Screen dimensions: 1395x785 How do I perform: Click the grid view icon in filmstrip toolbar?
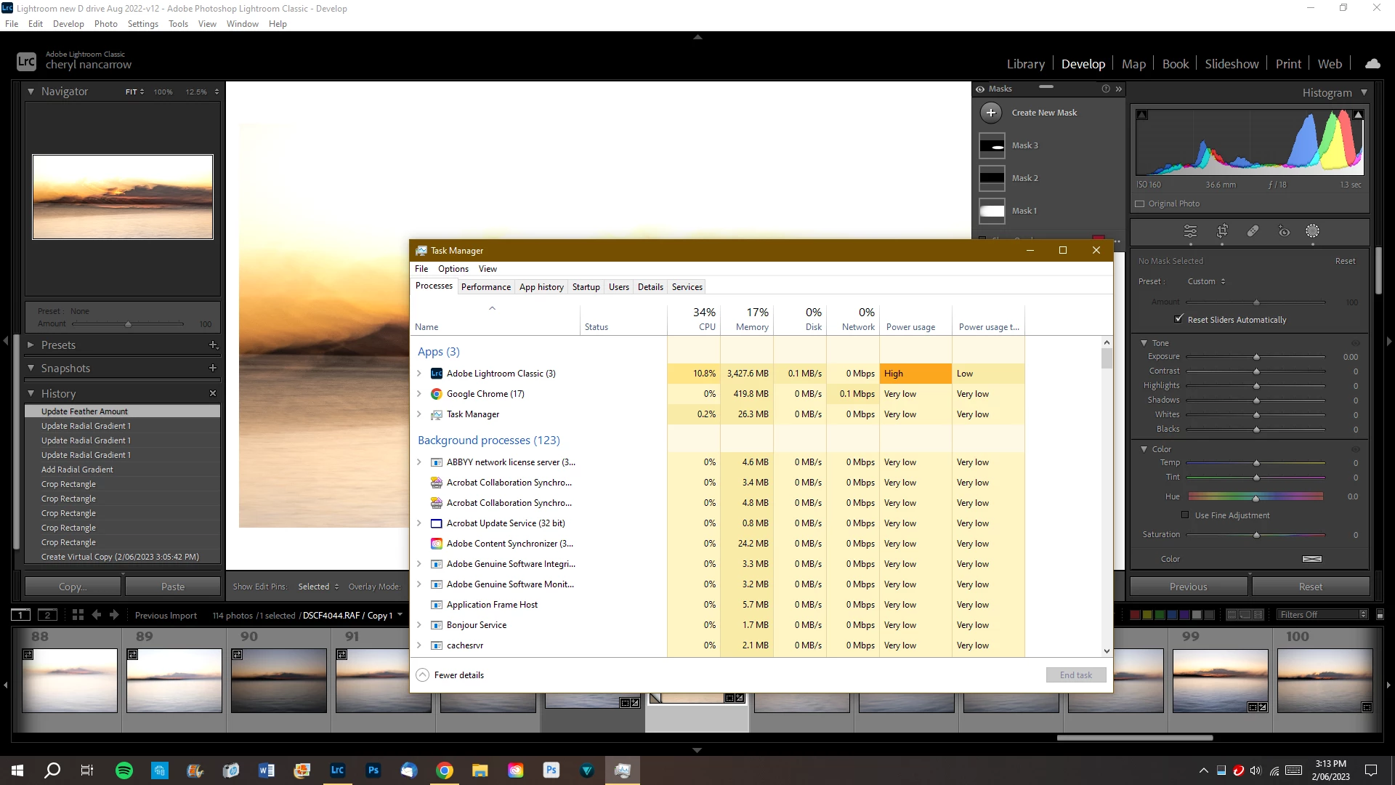tap(78, 615)
